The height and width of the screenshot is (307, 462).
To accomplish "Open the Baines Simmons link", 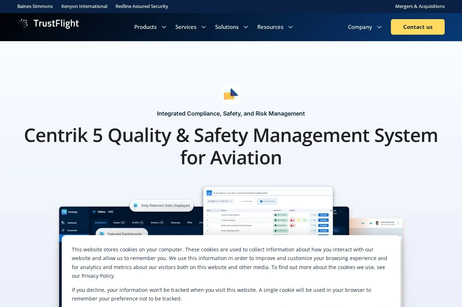I will pyautogui.click(x=35, y=6).
